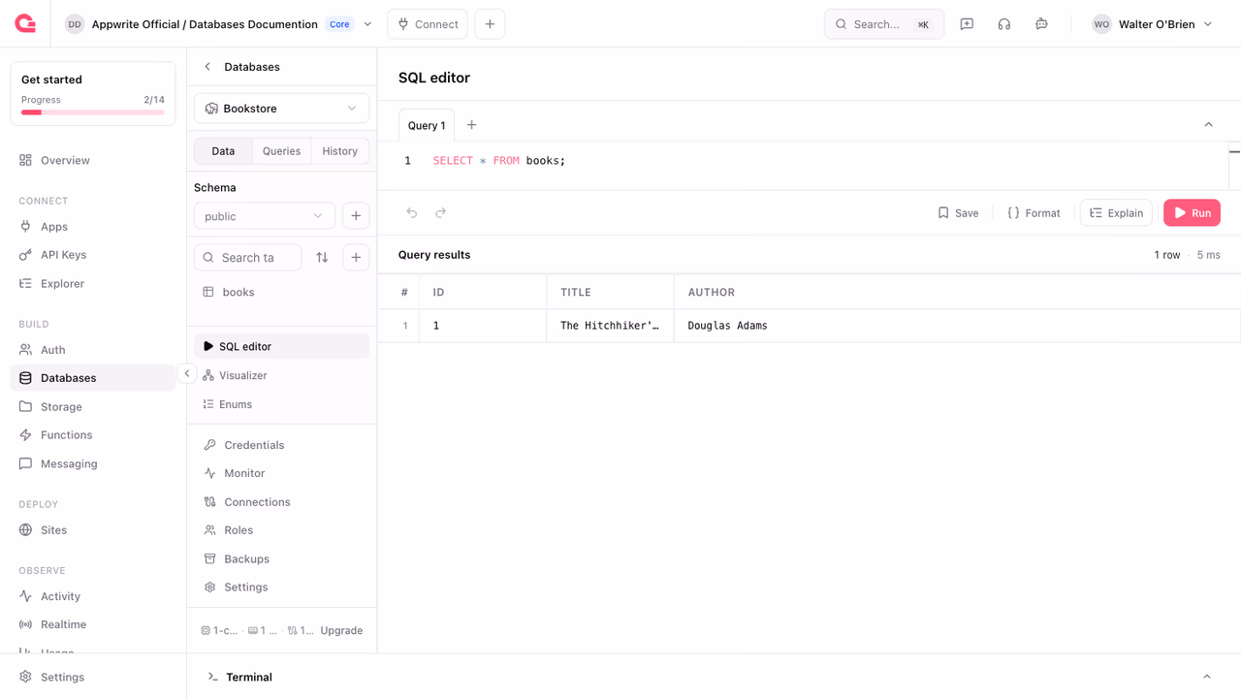The width and height of the screenshot is (1241, 699).
Task: Collapse the query editor panel chevron
Action: pyautogui.click(x=1208, y=125)
